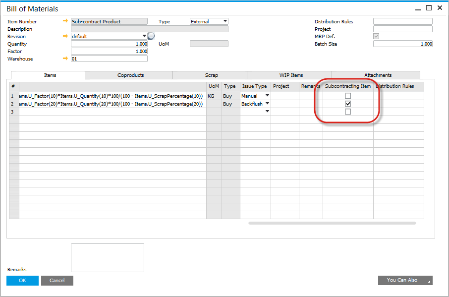The width and height of the screenshot is (449, 297).
Task: Open the Type dropdown showing External
Action: point(225,21)
